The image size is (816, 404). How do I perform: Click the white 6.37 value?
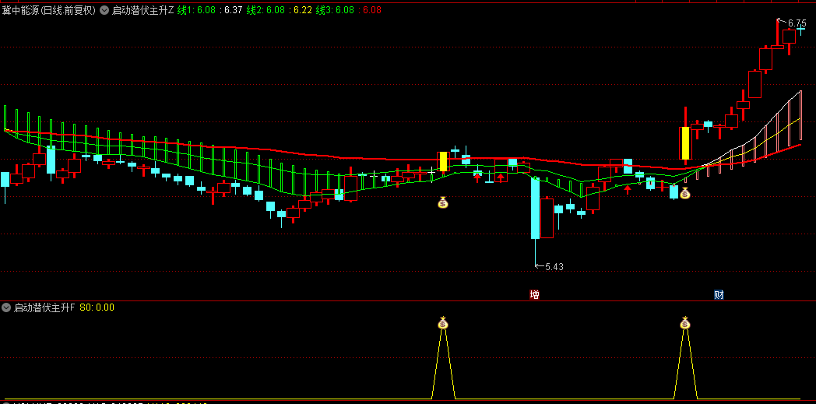(233, 10)
